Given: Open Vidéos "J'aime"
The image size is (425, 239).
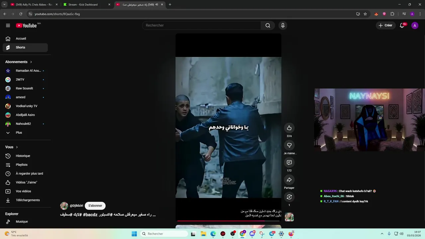Looking at the screenshot, I should pyautogui.click(x=25, y=183).
